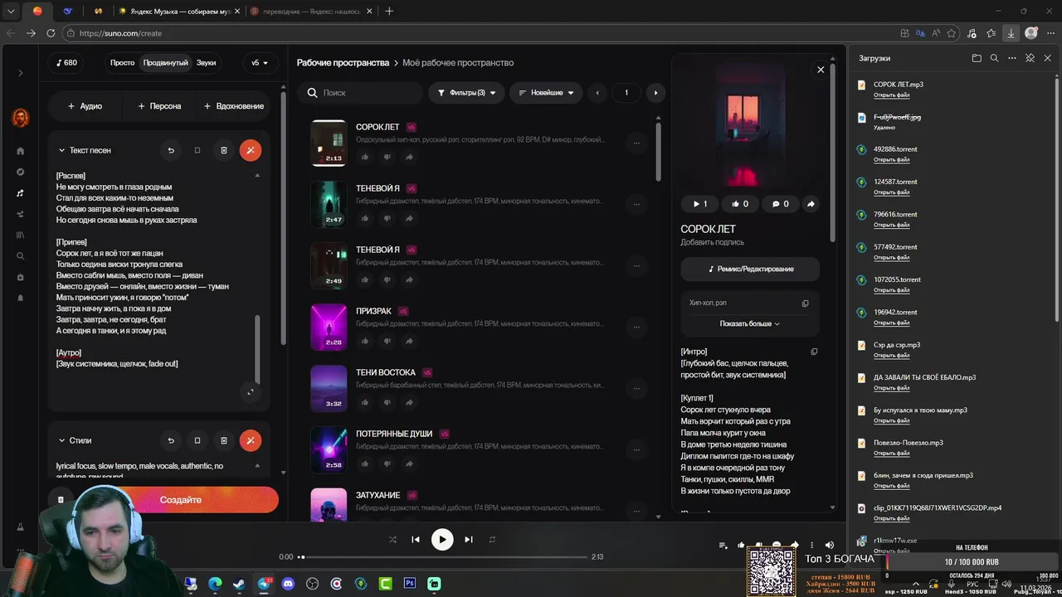Generate styles with the Стили magic wand

[251, 440]
